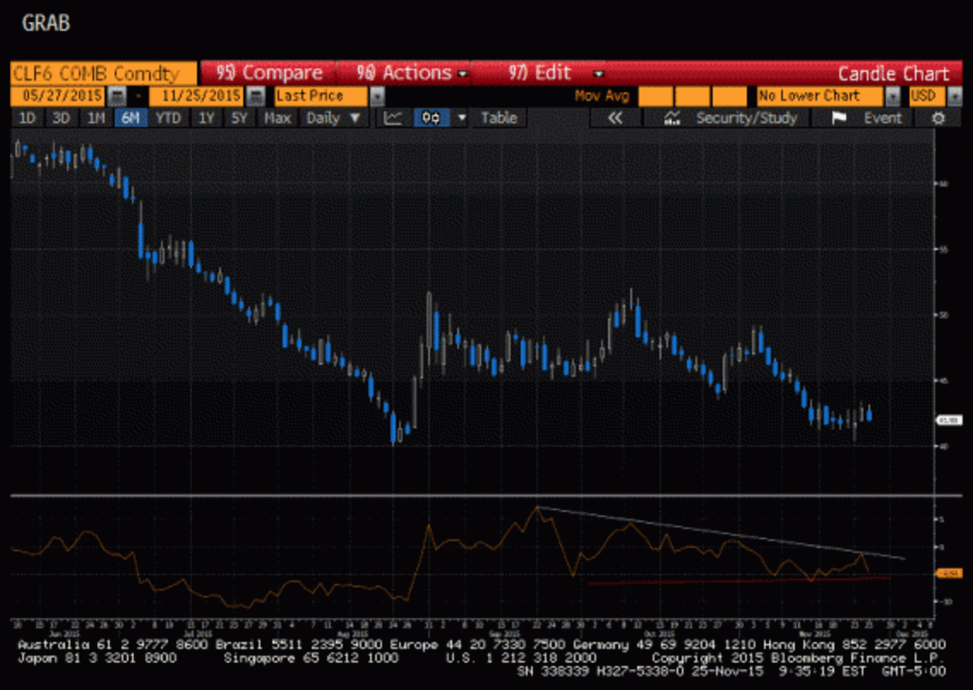Viewport: 973px width, 690px height.
Task: Click the Event flag icon
Action: (839, 118)
